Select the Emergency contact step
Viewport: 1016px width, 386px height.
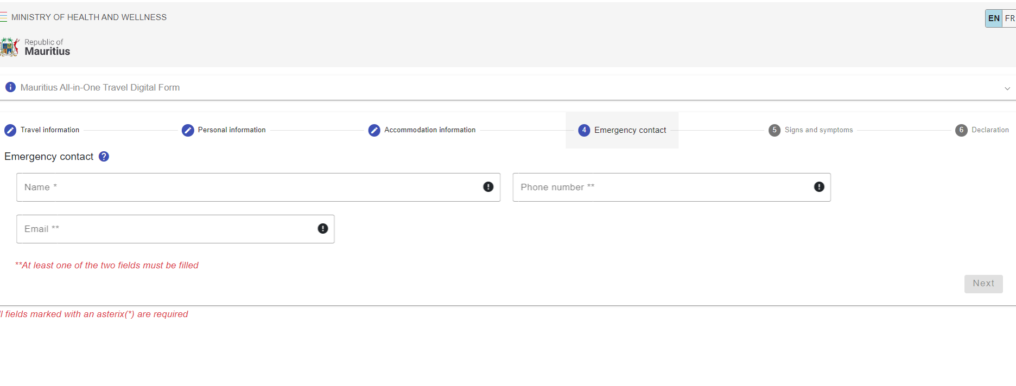pyautogui.click(x=622, y=130)
